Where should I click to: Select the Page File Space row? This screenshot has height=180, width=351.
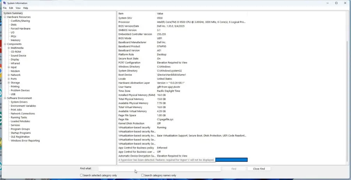[x=183, y=115]
